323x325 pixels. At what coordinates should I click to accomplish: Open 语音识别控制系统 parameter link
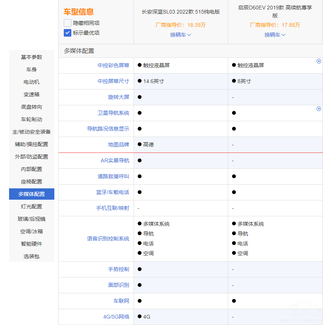[108, 239]
